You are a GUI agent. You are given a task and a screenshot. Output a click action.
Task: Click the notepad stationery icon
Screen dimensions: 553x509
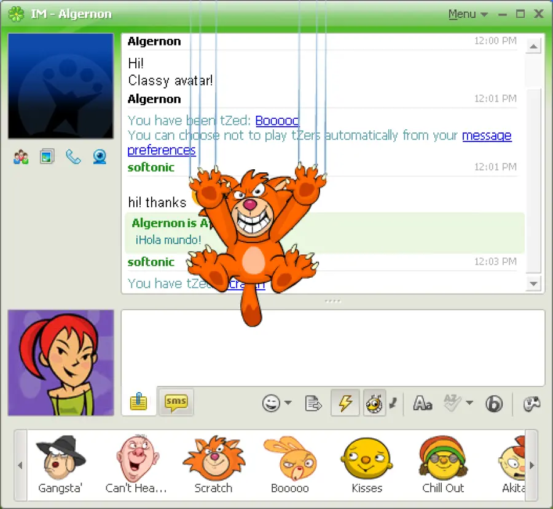coord(138,402)
